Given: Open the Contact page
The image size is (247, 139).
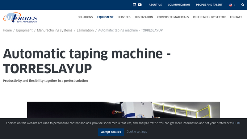Looking at the screenshot, I should coord(236,17).
